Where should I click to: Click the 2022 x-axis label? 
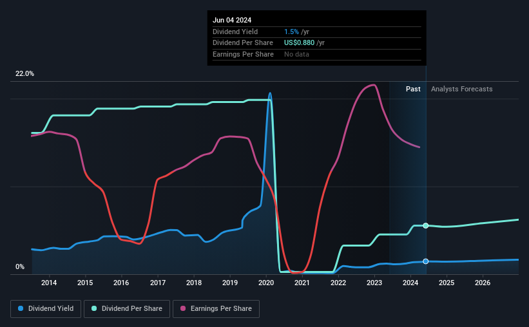pyautogui.click(x=338, y=283)
